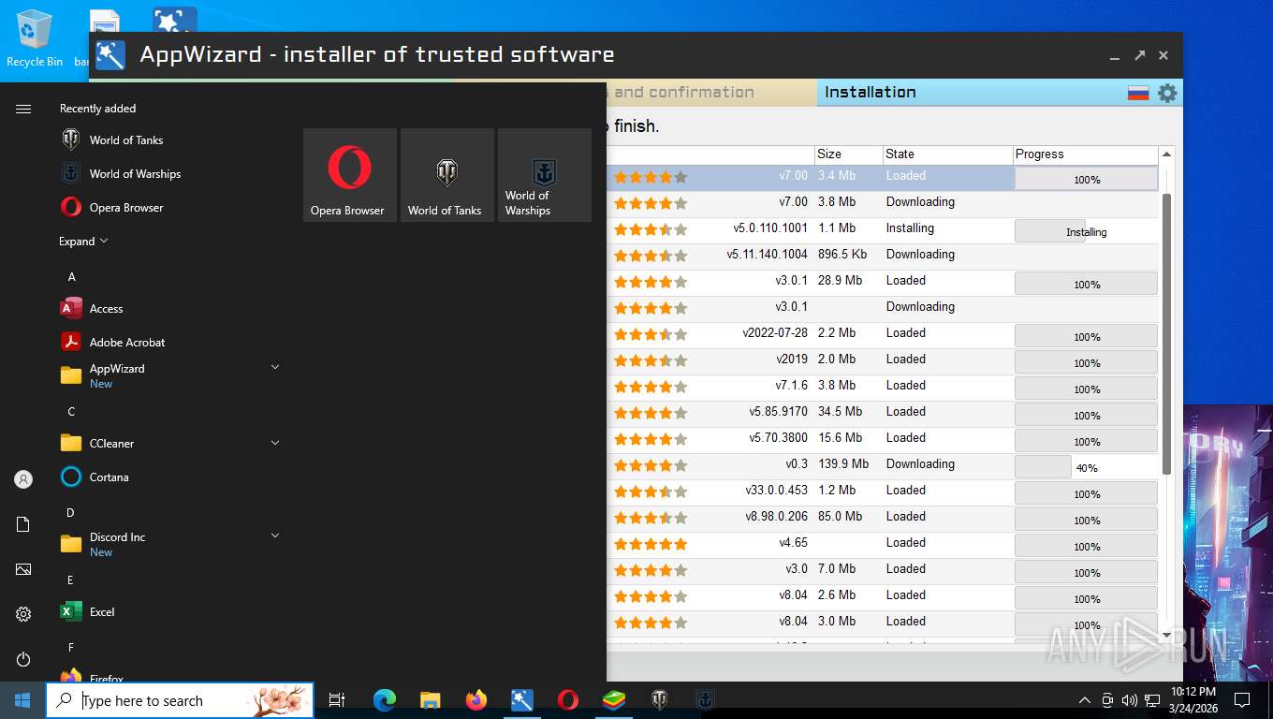Click the 100% progress bar of 3.4 Mb row
This screenshot has height=719, width=1273.
coord(1086,179)
